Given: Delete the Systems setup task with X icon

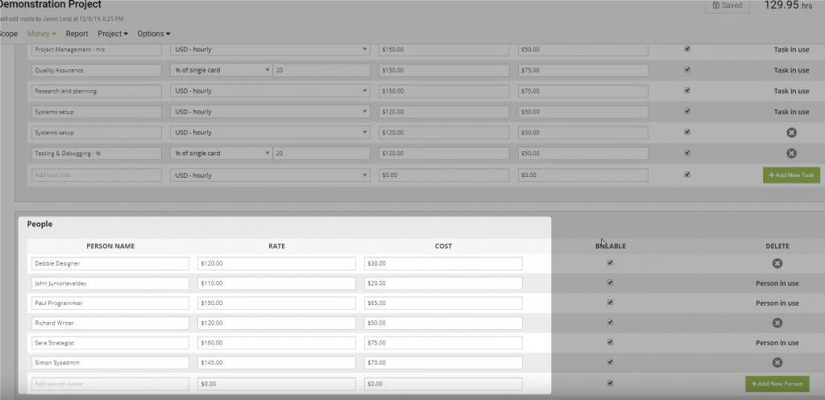Looking at the screenshot, I should [x=791, y=133].
